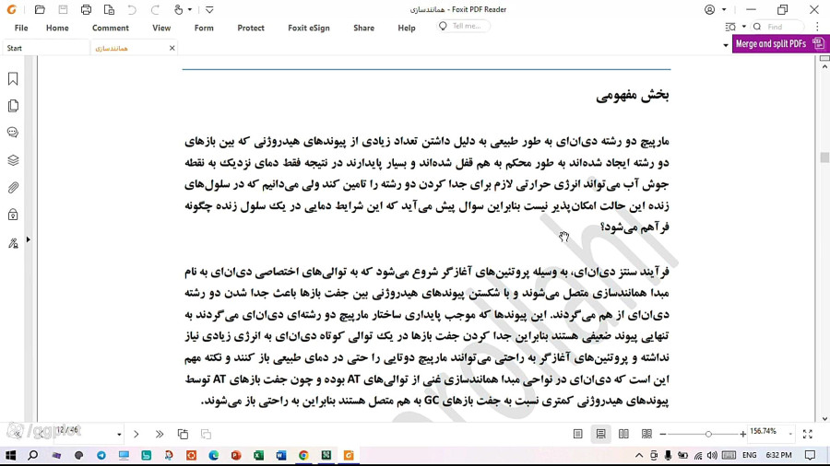Open the Digital Signatures panel

pyautogui.click(x=13, y=243)
